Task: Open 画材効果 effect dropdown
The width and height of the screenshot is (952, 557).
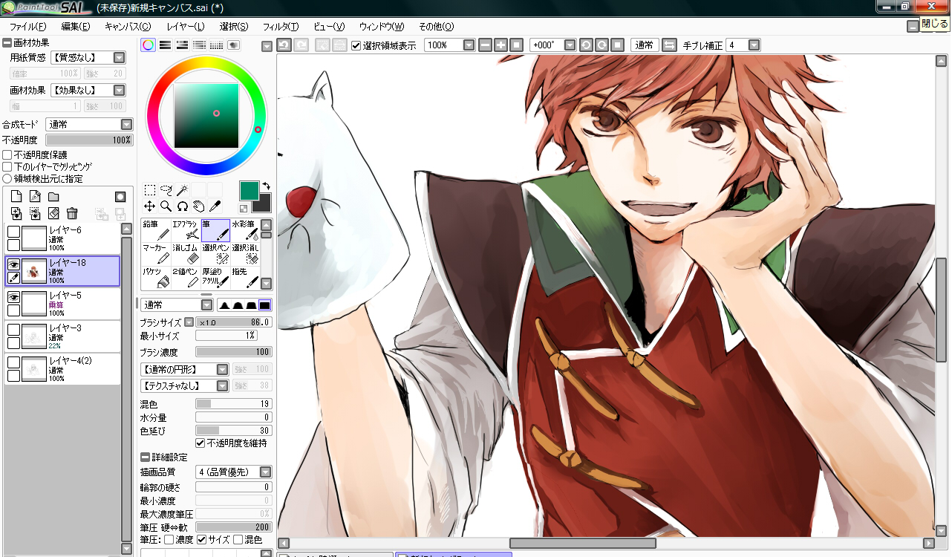Action: (88, 90)
